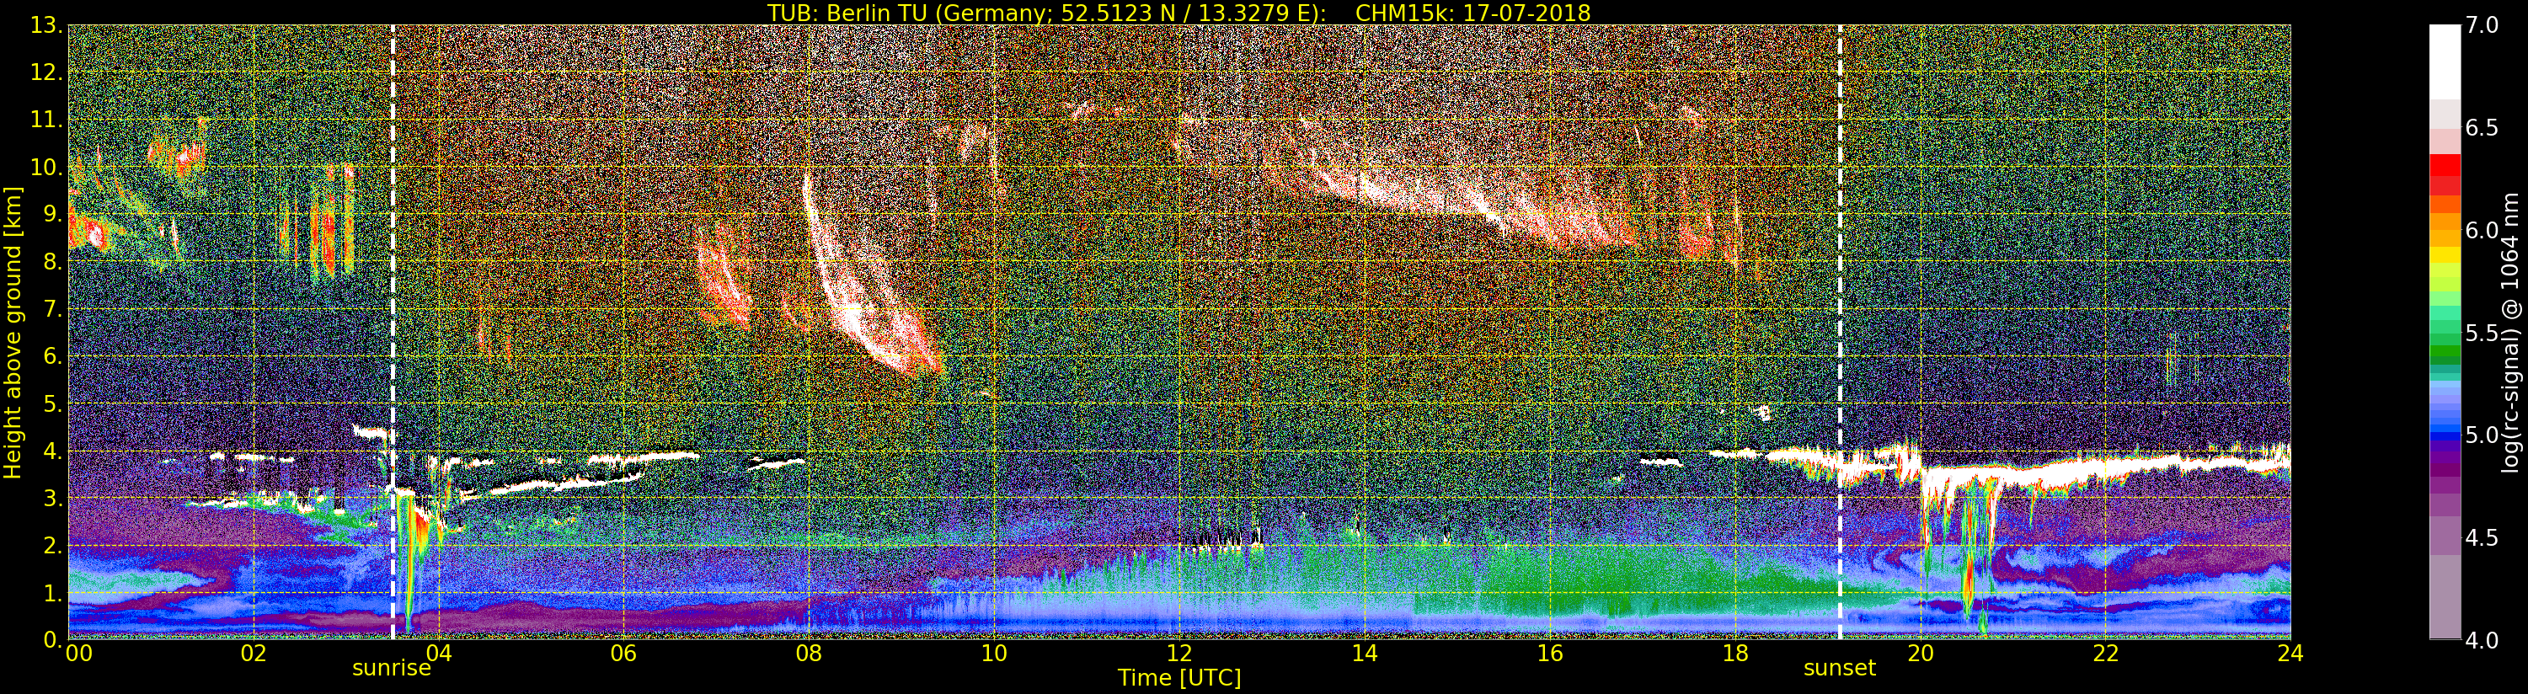Click the x-axis tick label '04'

(x=439, y=654)
